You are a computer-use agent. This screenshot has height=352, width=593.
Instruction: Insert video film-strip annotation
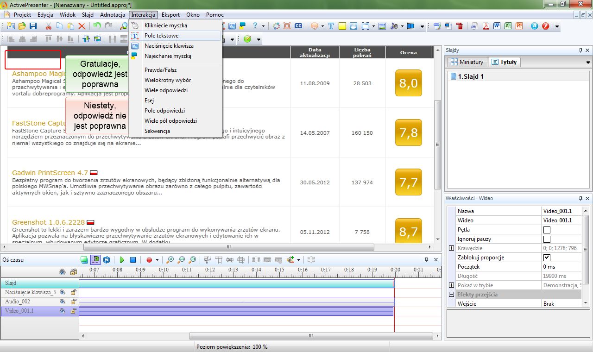pyautogui.click(x=411, y=26)
